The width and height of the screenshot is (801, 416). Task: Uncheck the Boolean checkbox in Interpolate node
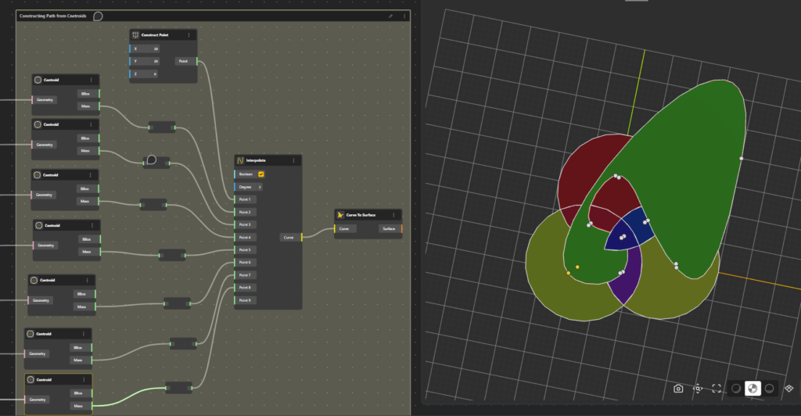coord(261,174)
